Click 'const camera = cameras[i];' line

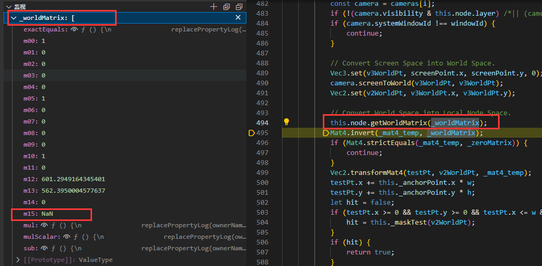pos(382,4)
